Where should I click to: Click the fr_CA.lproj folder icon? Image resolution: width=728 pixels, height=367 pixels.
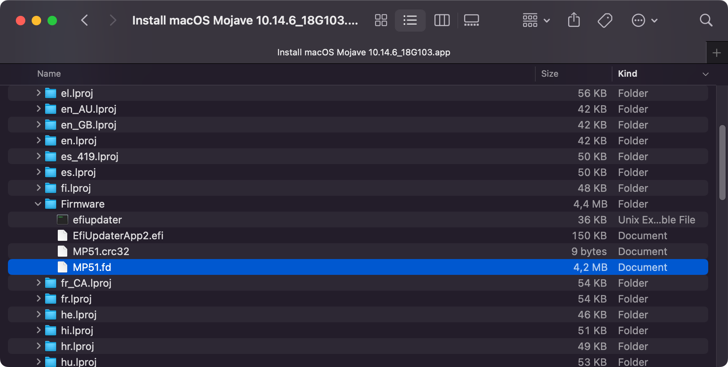coord(51,283)
